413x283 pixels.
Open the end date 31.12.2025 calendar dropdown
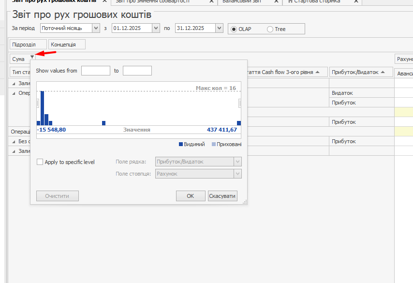click(x=219, y=29)
